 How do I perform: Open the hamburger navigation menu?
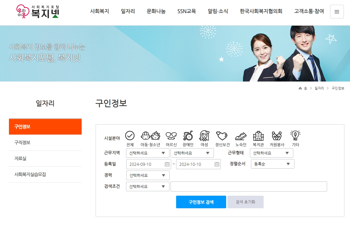(337, 11)
